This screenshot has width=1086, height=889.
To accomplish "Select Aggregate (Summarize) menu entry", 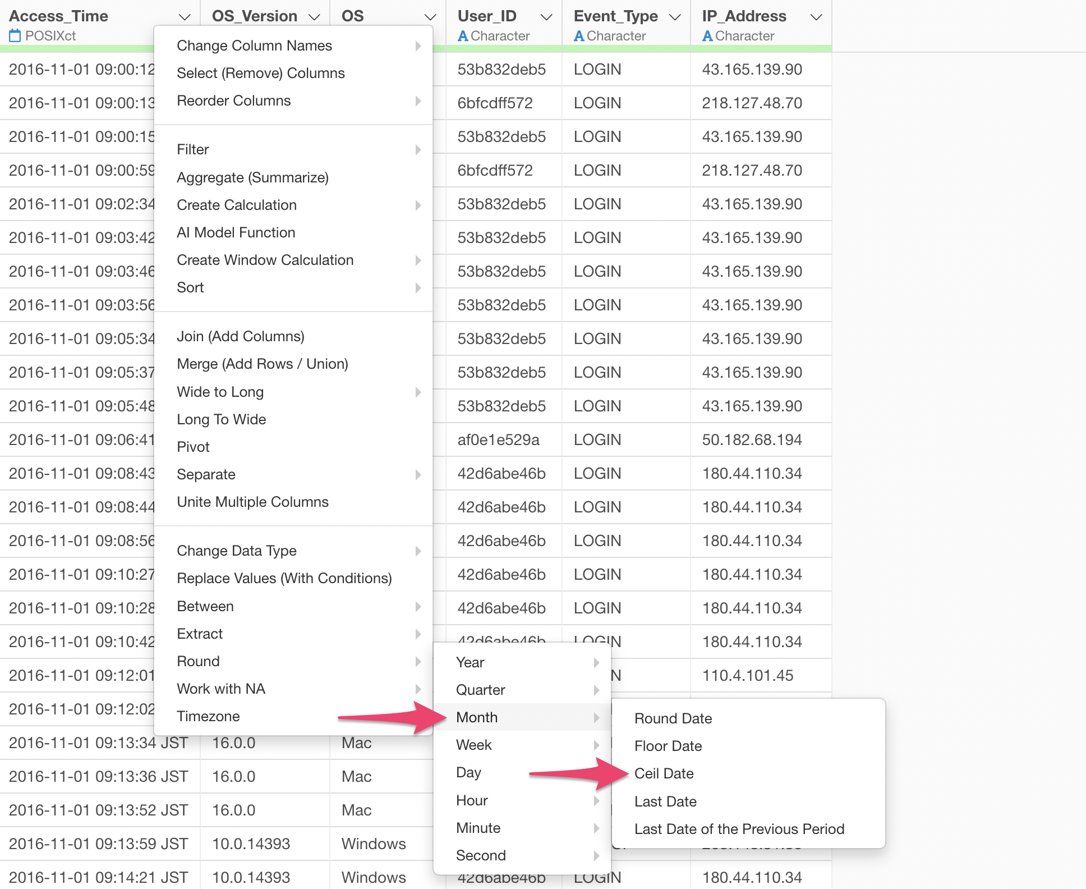I will [252, 177].
